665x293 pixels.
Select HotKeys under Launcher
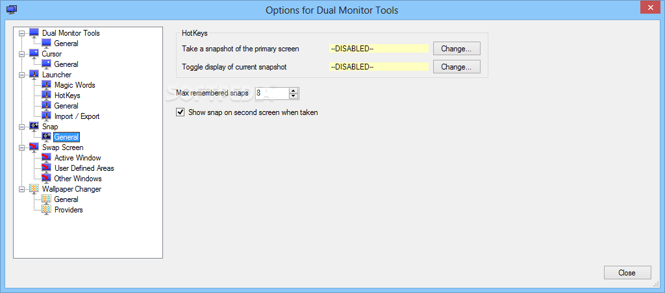pos(68,96)
